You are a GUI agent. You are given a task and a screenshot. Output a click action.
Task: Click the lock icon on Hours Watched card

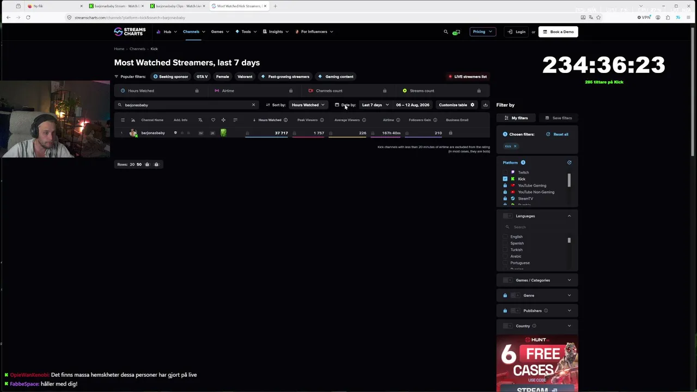[197, 91]
